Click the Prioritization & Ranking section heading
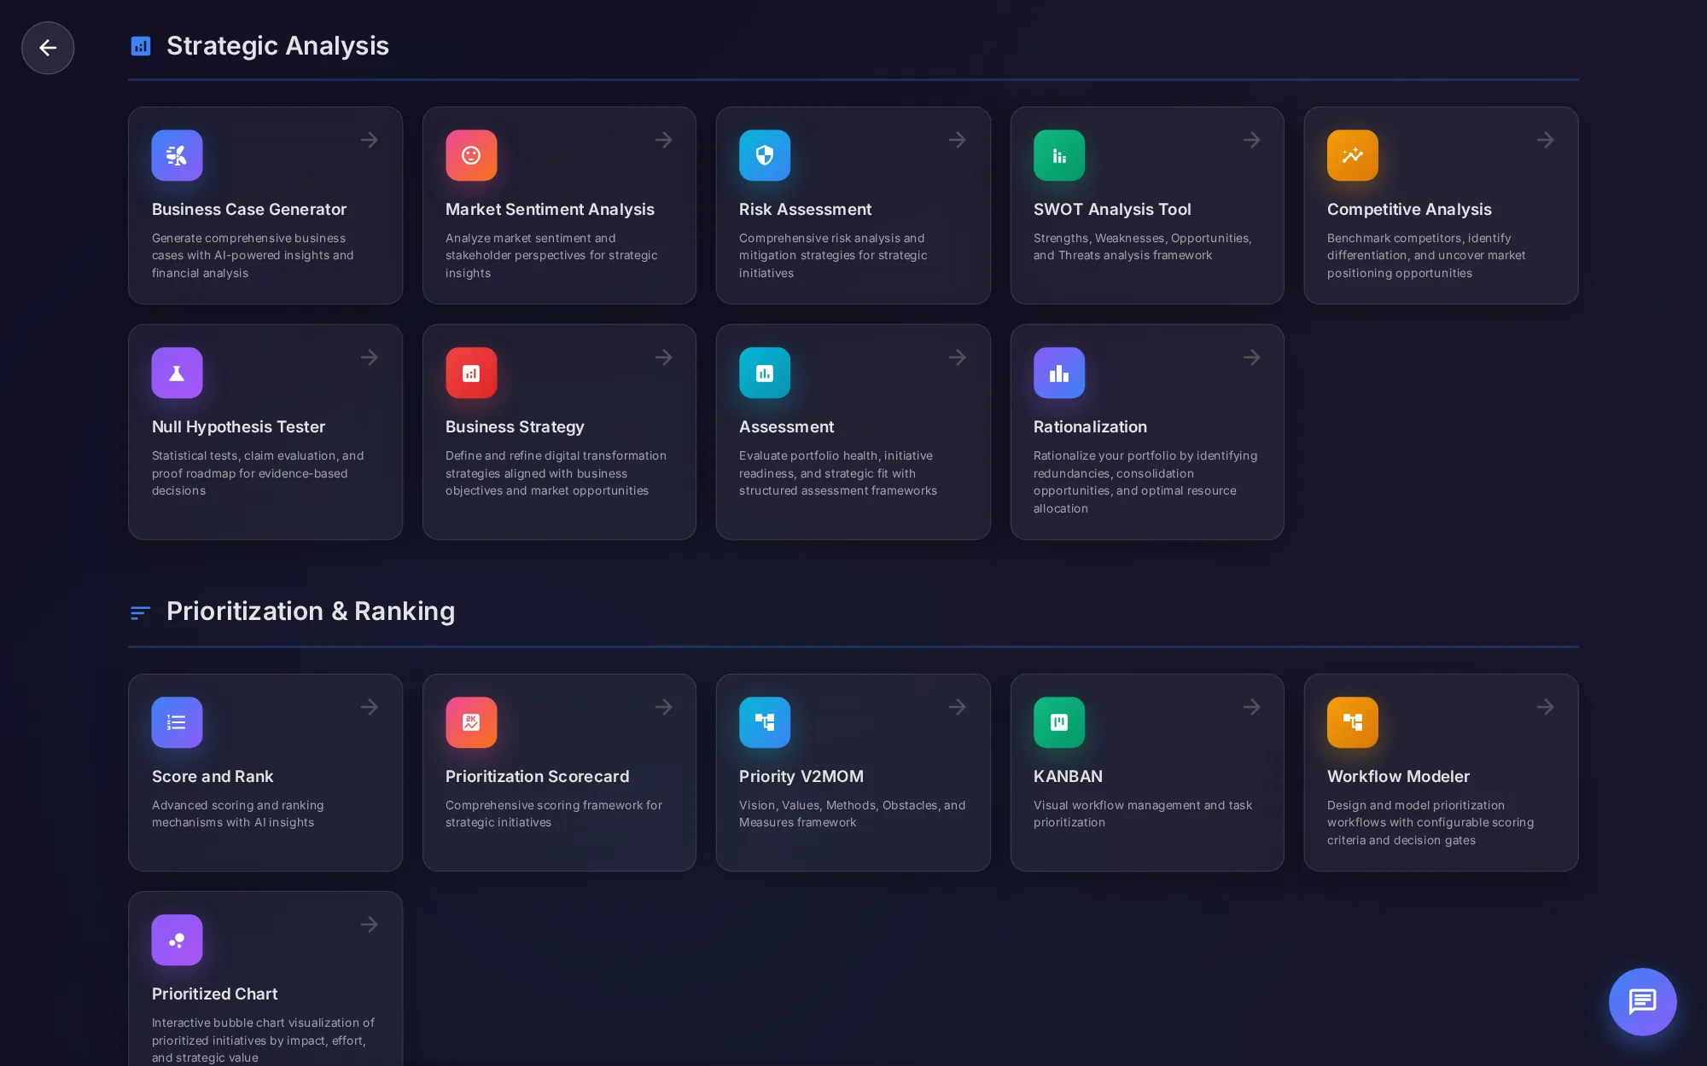This screenshot has height=1066, width=1707. point(311,611)
